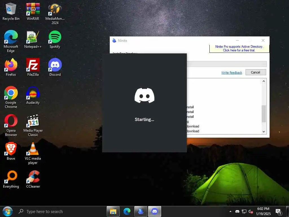289x217 pixels.
Task: Click the Show desktop taskbar edge
Action: [288, 211]
